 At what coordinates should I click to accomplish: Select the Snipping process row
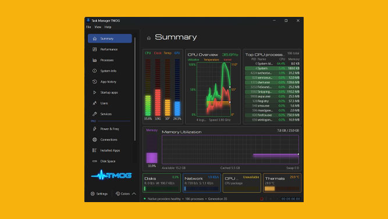272,91
